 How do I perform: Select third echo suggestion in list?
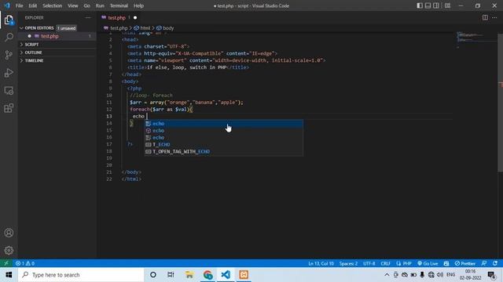[x=223, y=138]
